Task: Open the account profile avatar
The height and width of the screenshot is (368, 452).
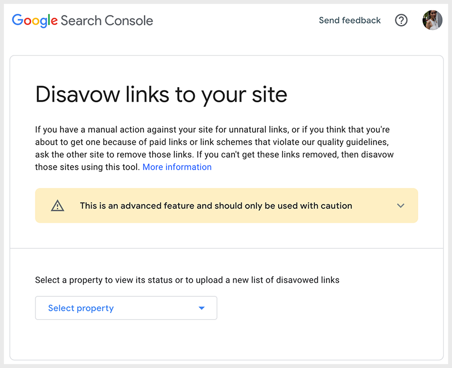Action: (432, 21)
